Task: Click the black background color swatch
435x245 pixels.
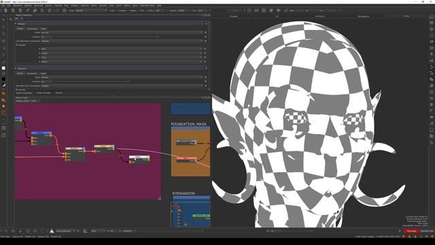Action: [x=3, y=80]
